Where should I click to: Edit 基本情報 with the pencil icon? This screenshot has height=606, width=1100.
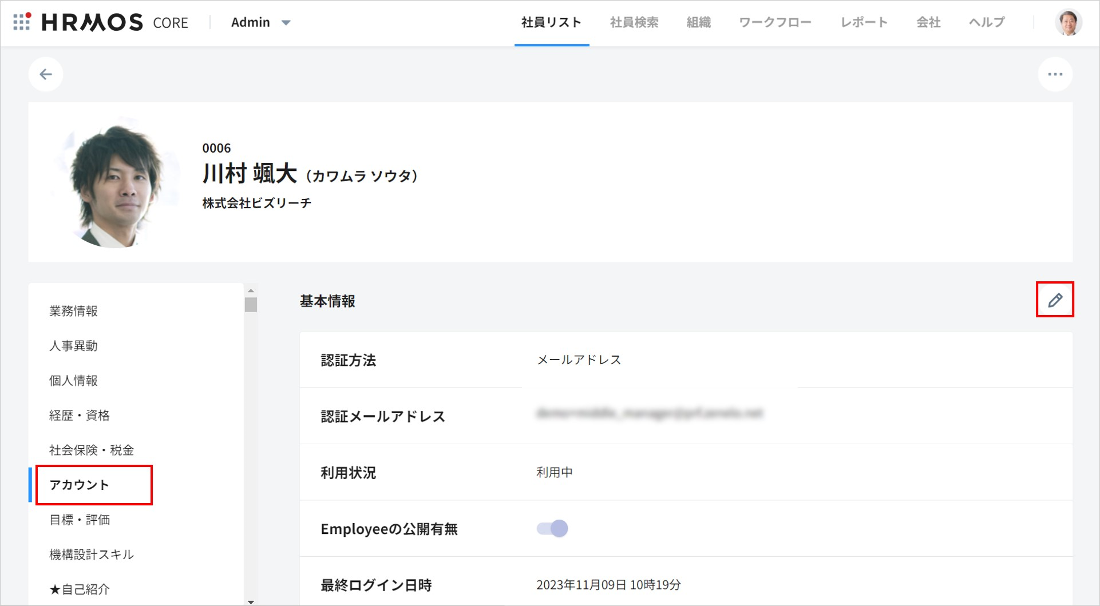tap(1055, 300)
